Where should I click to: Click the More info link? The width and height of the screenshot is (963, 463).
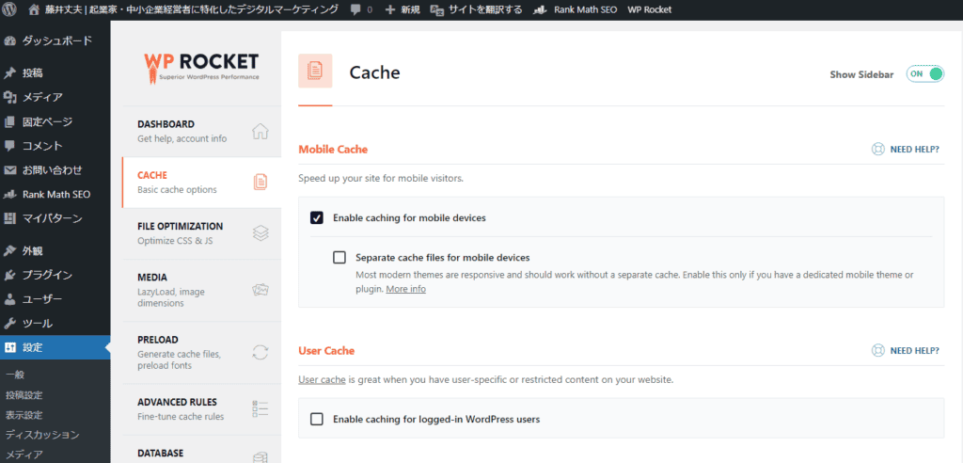pos(405,289)
